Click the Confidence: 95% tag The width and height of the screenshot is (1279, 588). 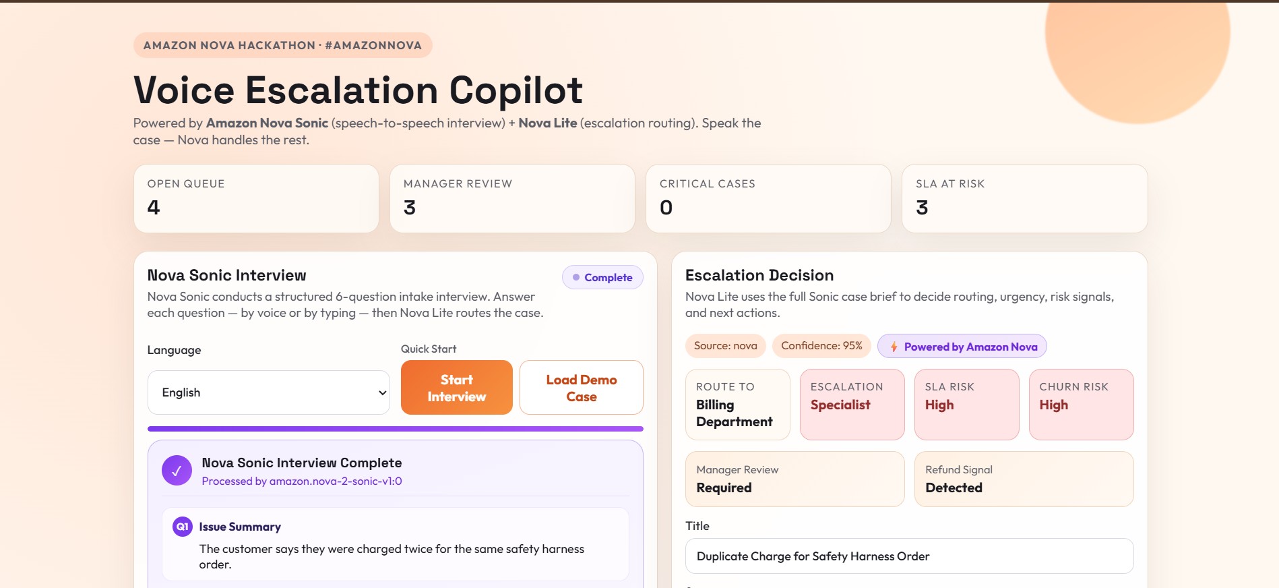coord(821,346)
